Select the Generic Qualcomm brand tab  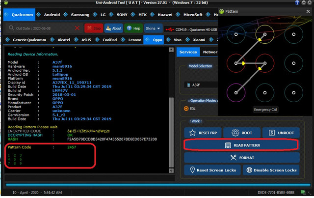[x=29, y=40]
